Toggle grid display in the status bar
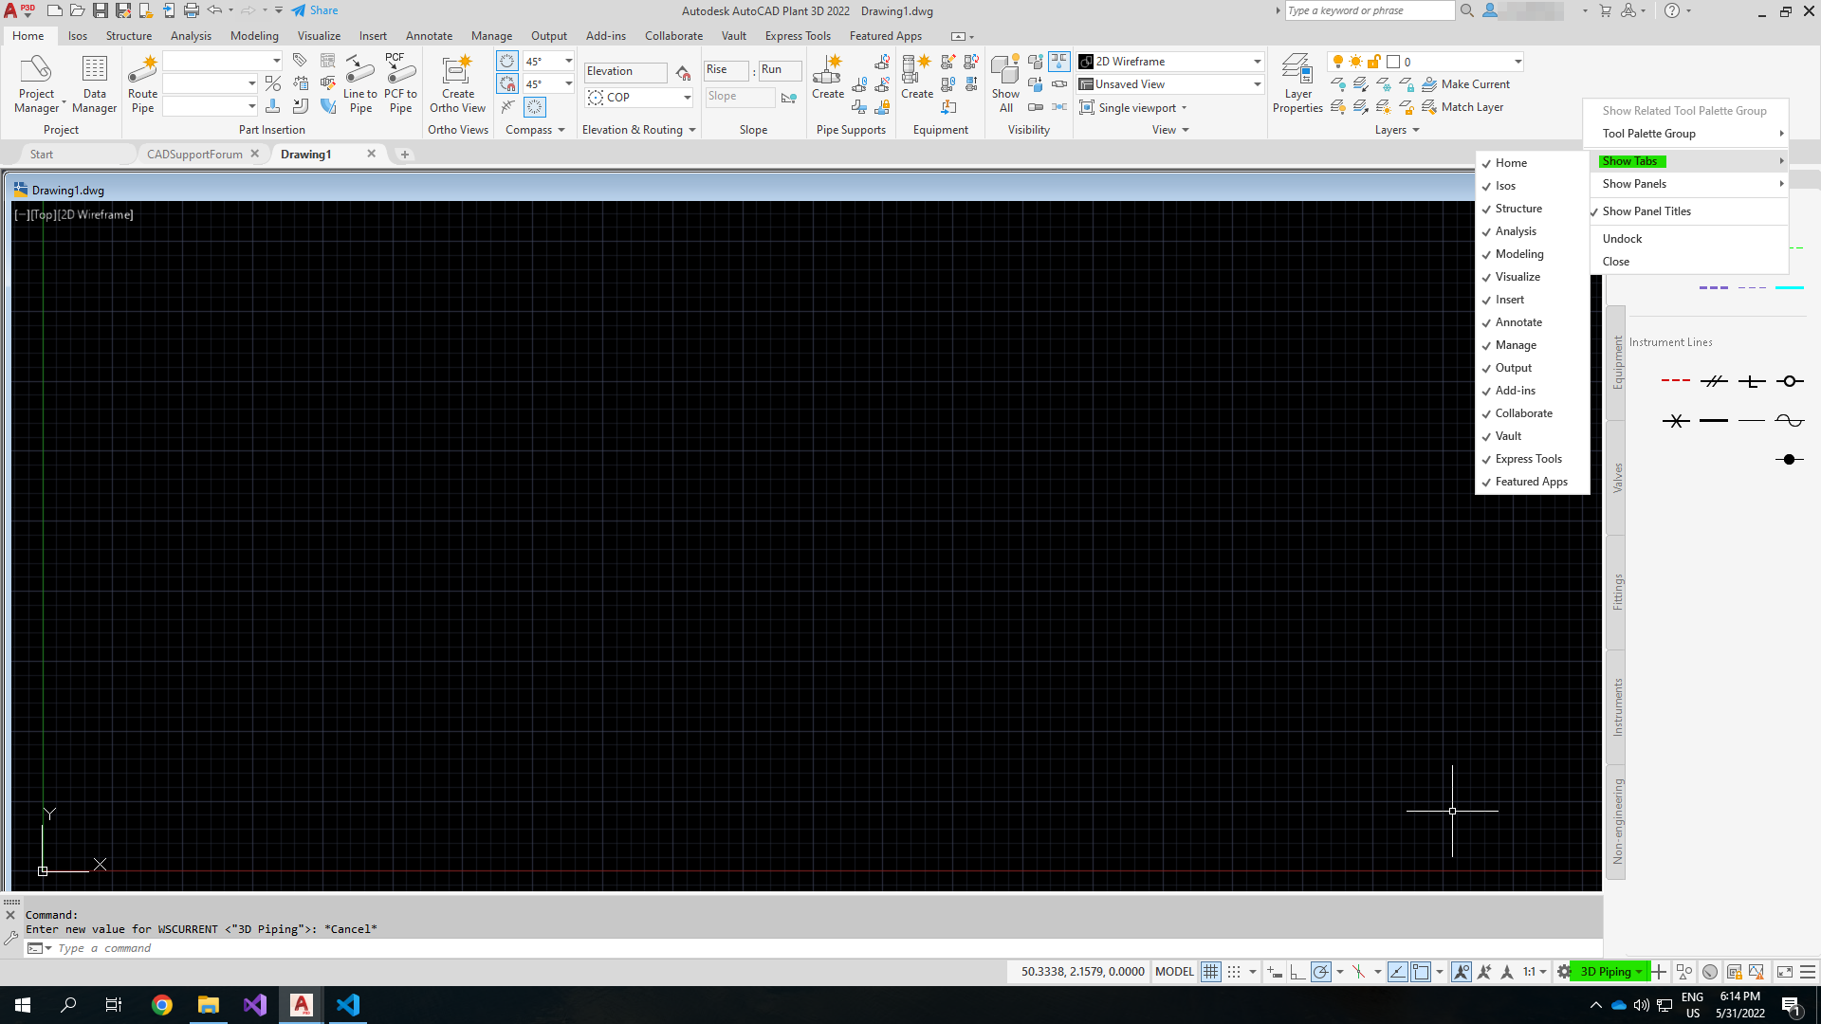This screenshot has width=1821, height=1024. tap(1210, 972)
